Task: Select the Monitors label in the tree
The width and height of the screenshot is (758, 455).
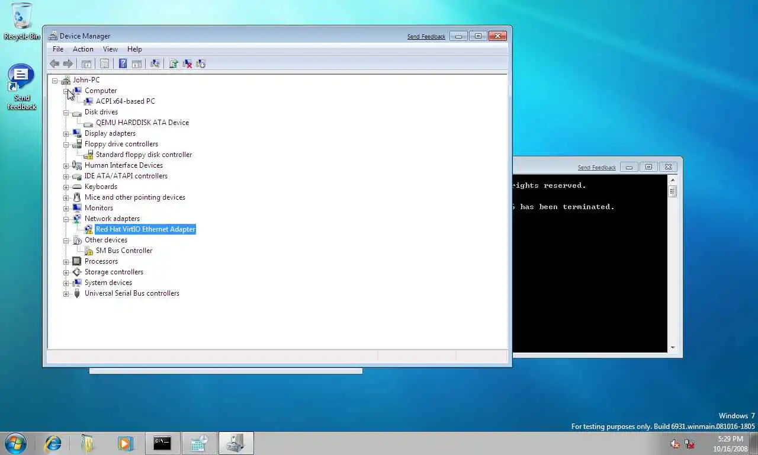Action: click(x=98, y=208)
